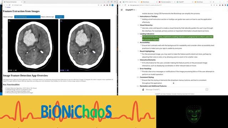228x128 pixels.
Task: Click 'Navigation and Additional Features:' heading
Action: coord(153,86)
